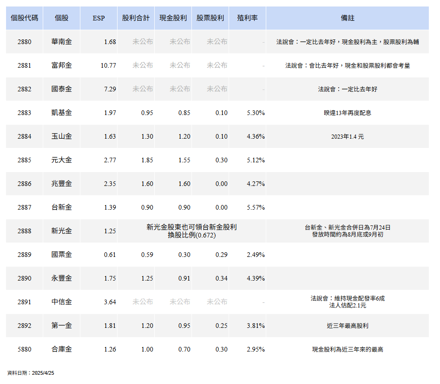The image size is (440, 384).
Task: Select stock name 合庫金
Action: click(62, 349)
